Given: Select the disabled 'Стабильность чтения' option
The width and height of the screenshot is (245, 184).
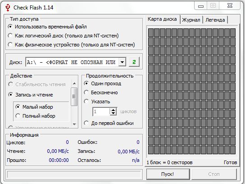Looking at the screenshot, I should point(37,84).
